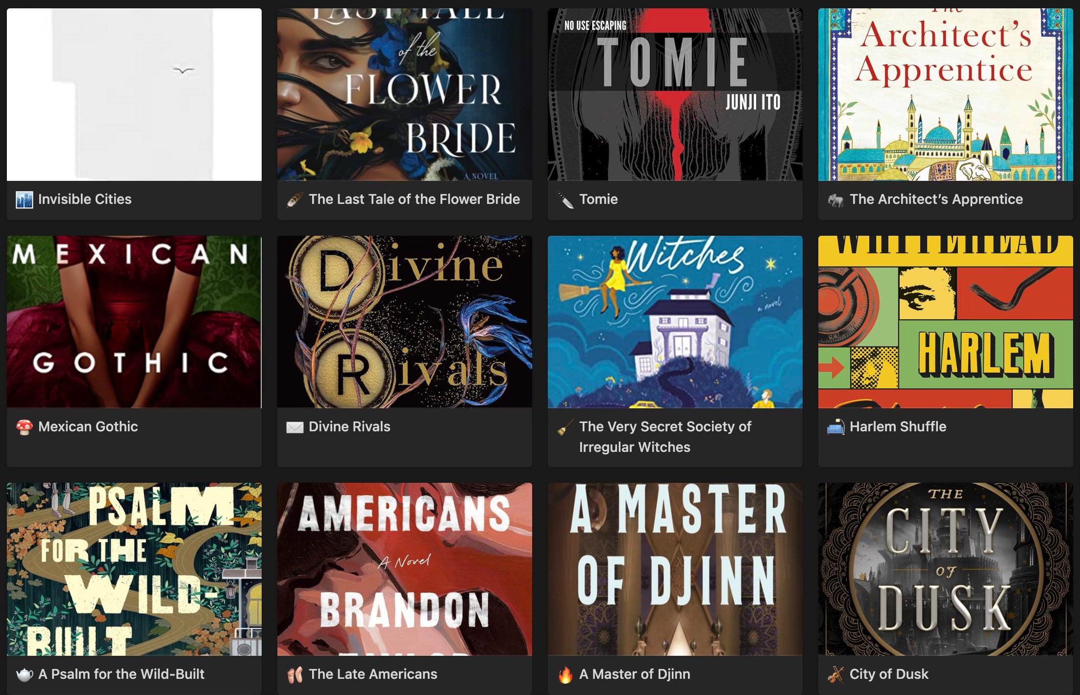This screenshot has width=1080, height=695.
Task: Open the City of Dusk cover thumbnail
Action: click(x=946, y=569)
